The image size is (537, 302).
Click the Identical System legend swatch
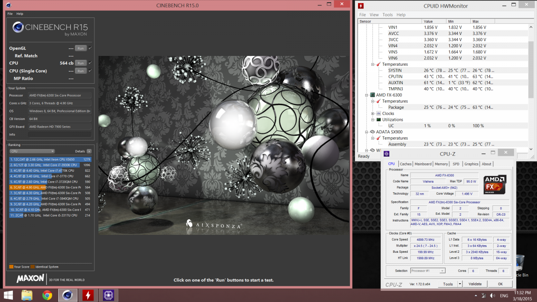coord(33,267)
